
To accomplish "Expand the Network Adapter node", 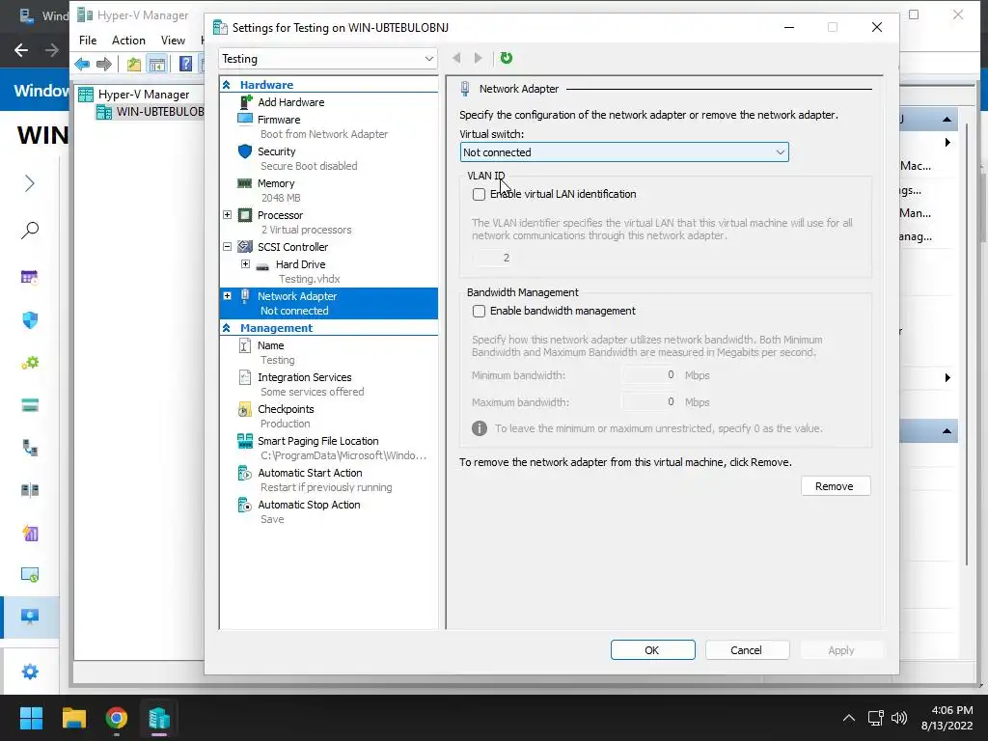I will click(x=228, y=296).
